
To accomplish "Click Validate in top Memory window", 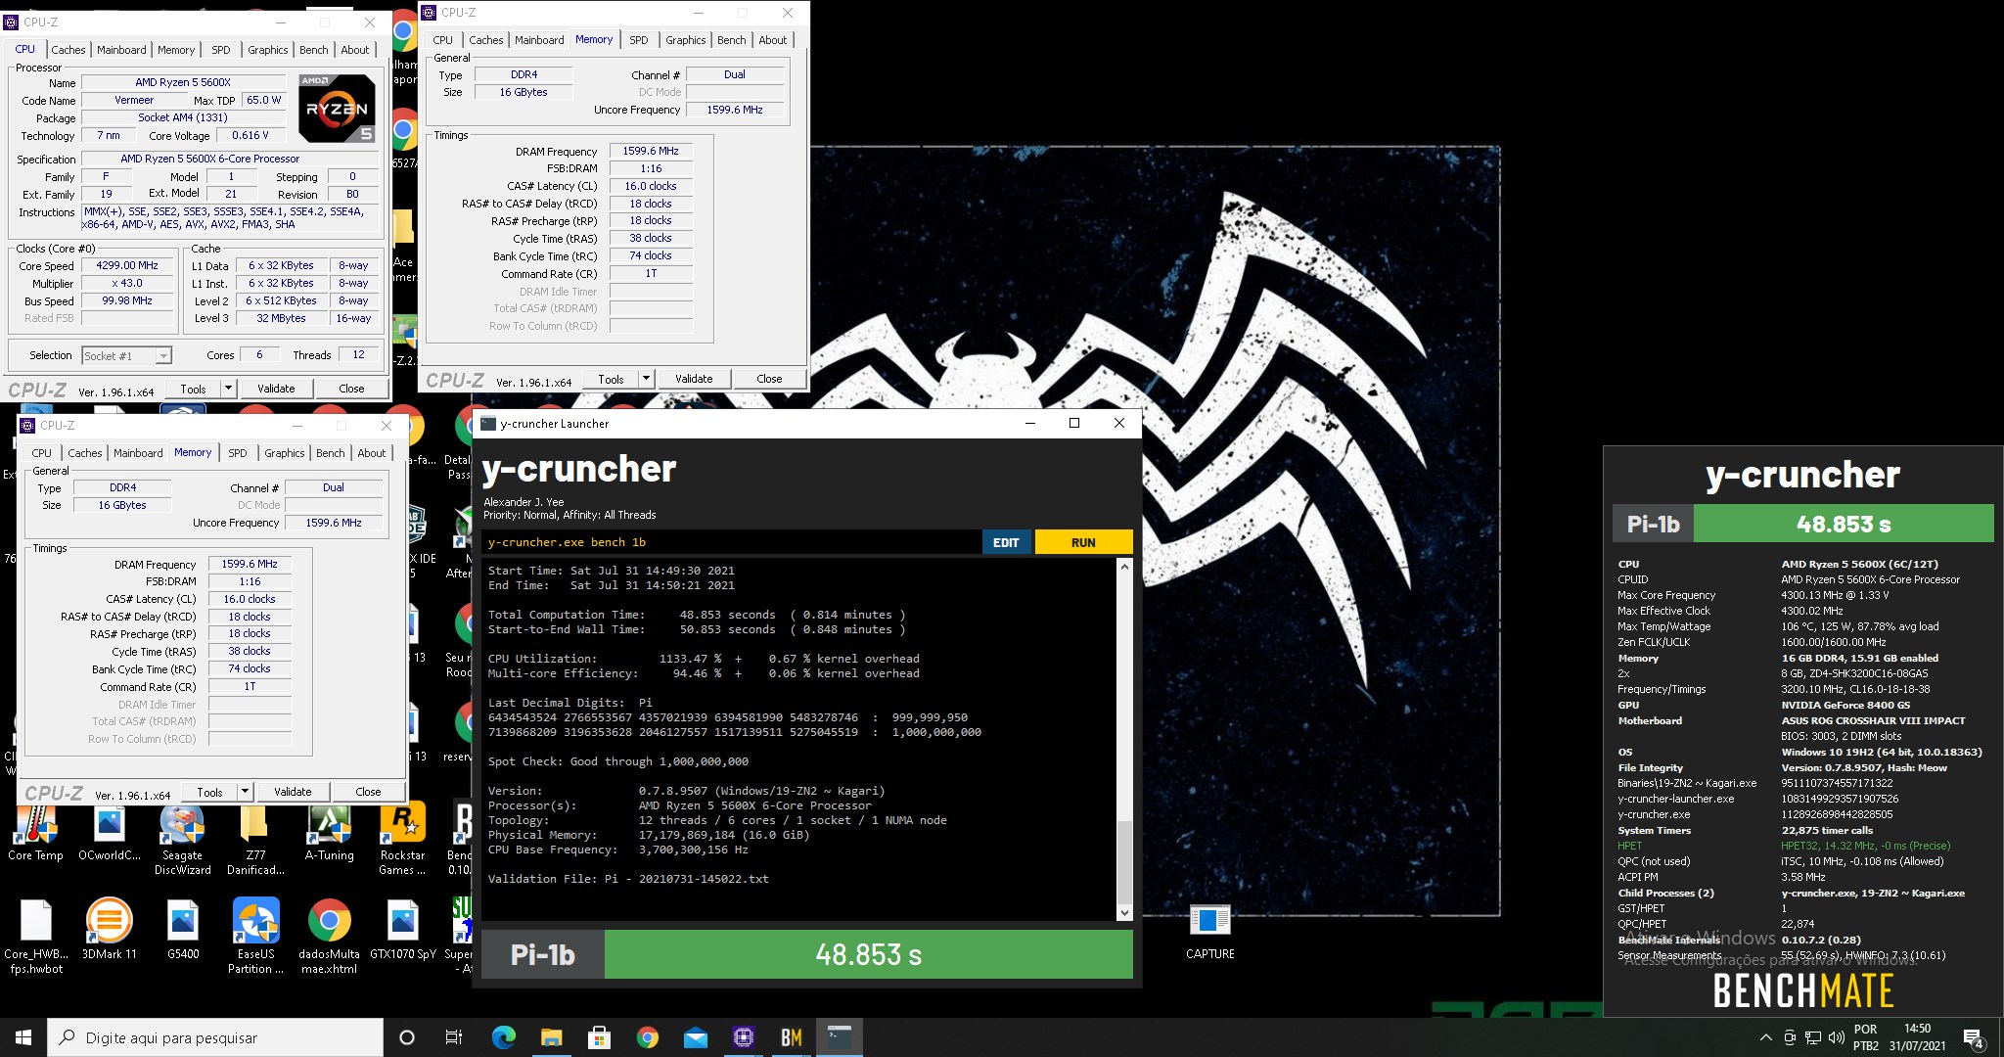I will point(694,379).
